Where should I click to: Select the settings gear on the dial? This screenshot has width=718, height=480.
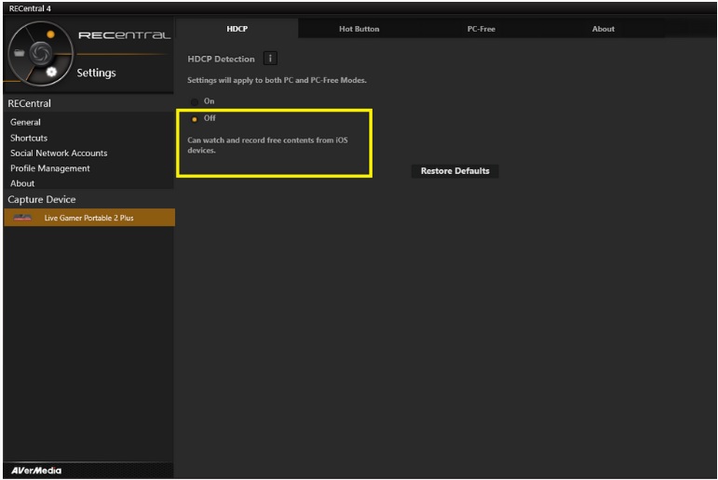51,72
